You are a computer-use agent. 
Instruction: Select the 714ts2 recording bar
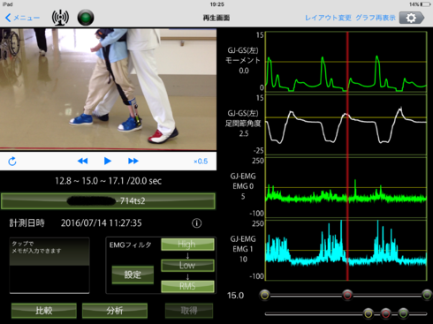click(108, 201)
